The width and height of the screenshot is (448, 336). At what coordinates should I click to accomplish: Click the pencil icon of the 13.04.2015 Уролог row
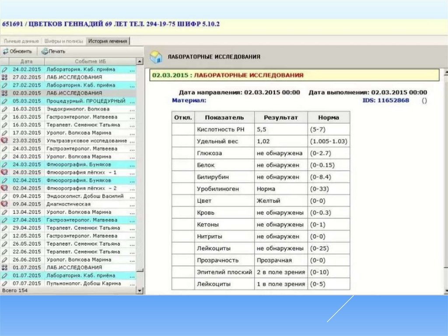coord(4,212)
